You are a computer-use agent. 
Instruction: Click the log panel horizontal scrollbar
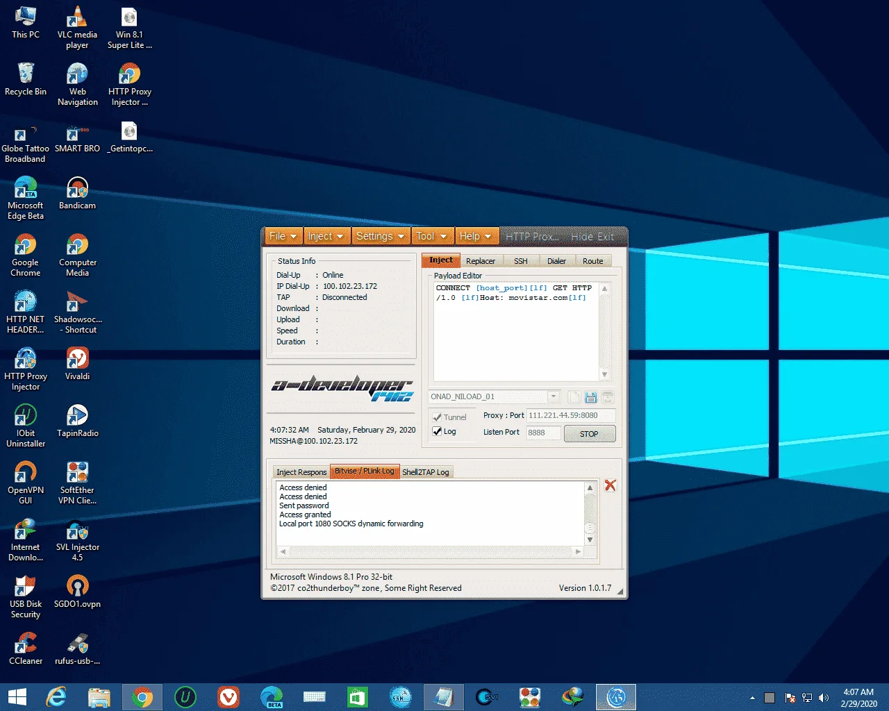[431, 551]
